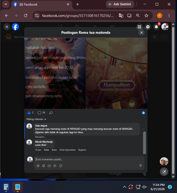
Task: Switch commenting identity via avatar dropdown
Action: (x=30, y=160)
